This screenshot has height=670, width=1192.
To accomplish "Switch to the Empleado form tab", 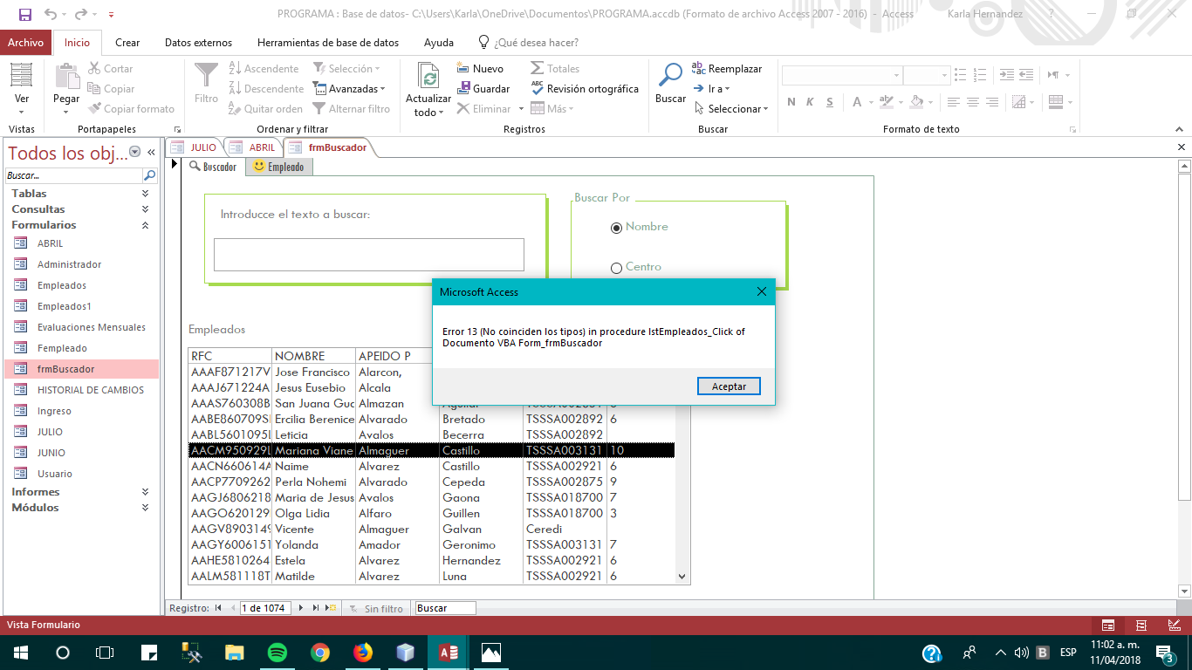I will (x=278, y=167).
